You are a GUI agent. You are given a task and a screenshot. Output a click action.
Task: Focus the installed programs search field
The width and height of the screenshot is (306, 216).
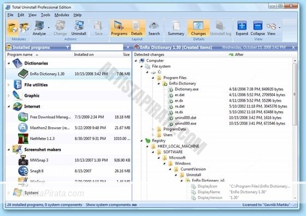point(97,47)
